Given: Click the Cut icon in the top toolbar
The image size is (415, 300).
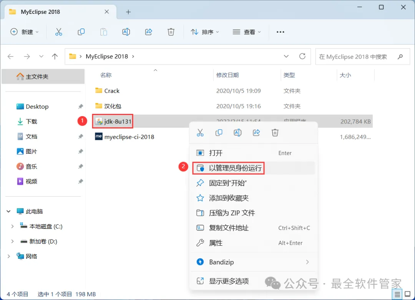Looking at the screenshot, I should pos(58,32).
